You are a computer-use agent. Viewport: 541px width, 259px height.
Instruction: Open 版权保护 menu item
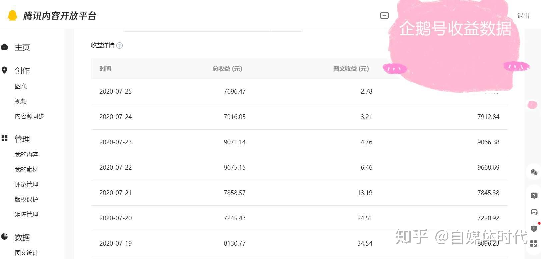click(x=26, y=199)
